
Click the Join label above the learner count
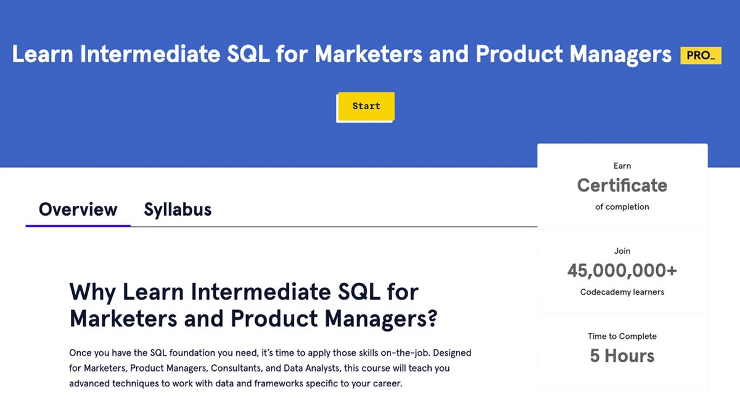point(622,251)
